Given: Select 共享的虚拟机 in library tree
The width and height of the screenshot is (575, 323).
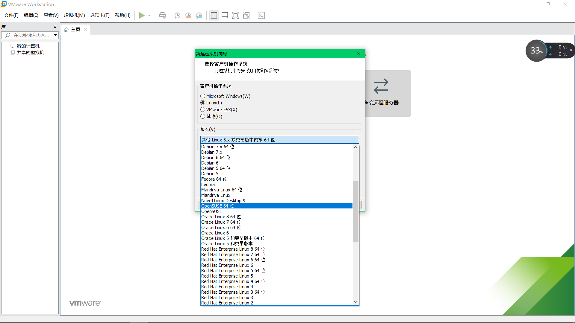Looking at the screenshot, I should click(x=30, y=52).
